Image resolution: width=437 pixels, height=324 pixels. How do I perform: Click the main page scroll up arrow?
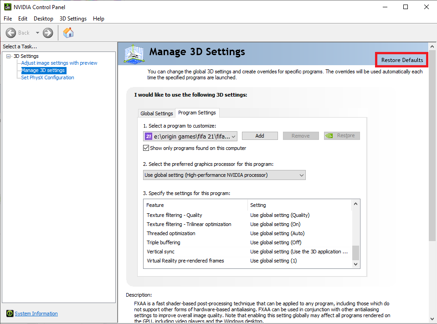coord(432,46)
